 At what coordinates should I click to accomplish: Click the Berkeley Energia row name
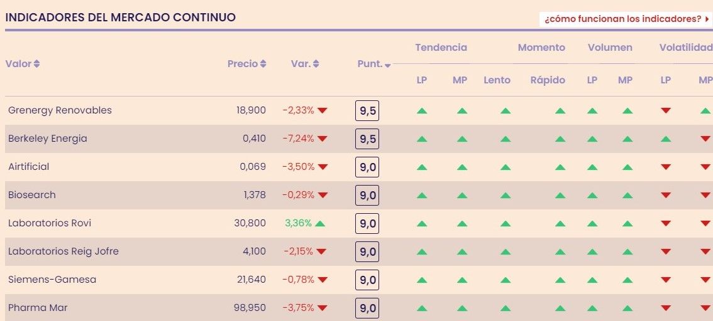tap(48, 139)
